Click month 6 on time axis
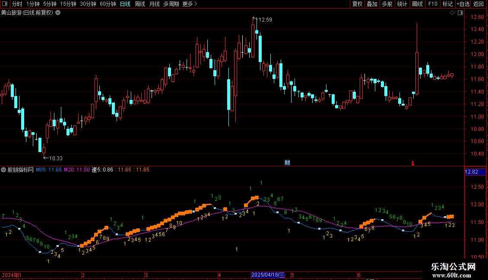Viewport: 488px width, 280px height. click(359, 275)
